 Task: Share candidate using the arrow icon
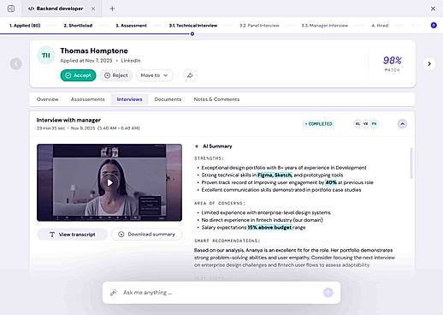click(x=190, y=75)
